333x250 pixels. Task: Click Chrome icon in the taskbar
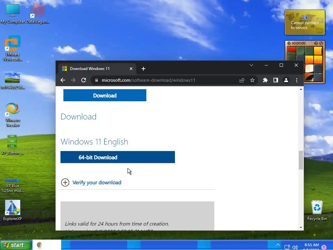tap(39, 245)
